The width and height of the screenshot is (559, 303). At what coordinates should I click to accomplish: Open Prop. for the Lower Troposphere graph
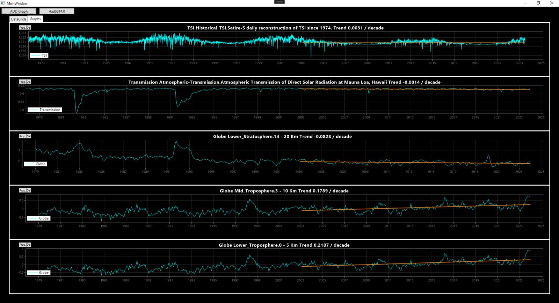22,245
